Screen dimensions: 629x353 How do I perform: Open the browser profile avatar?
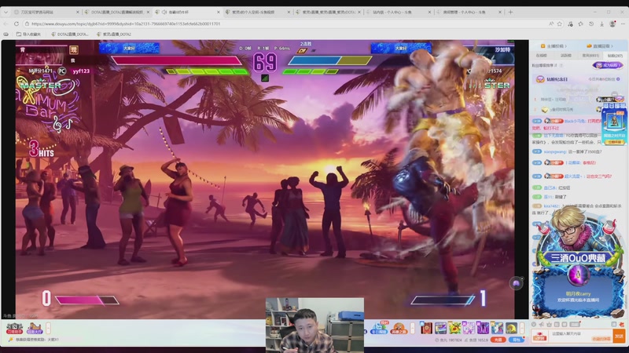(612, 24)
